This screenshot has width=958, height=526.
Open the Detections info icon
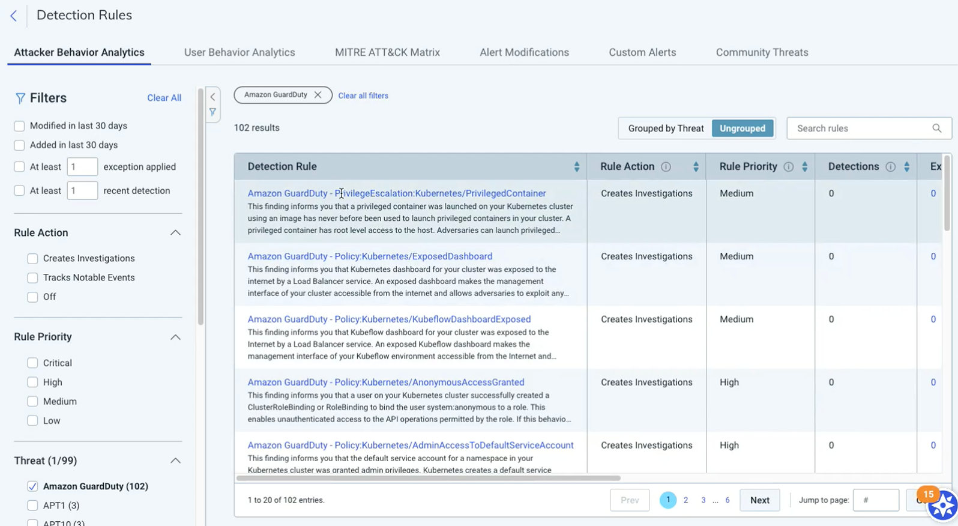[x=890, y=167]
